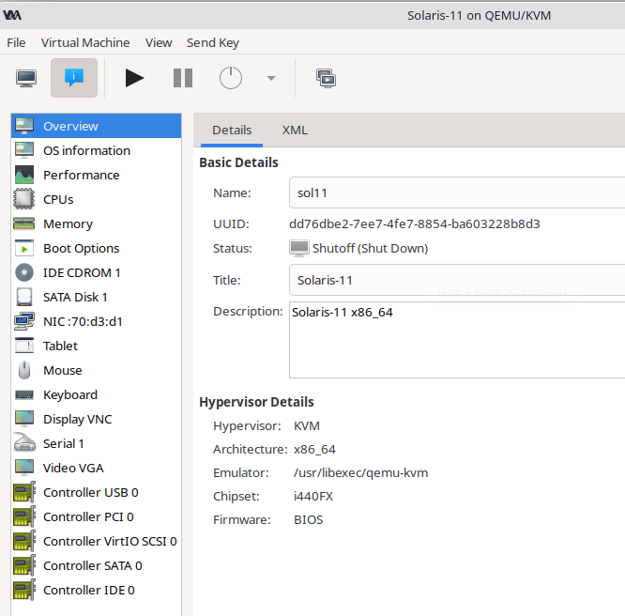Image resolution: width=625 pixels, height=616 pixels.
Task: Click the Keyboard device icon
Action: pos(23,395)
